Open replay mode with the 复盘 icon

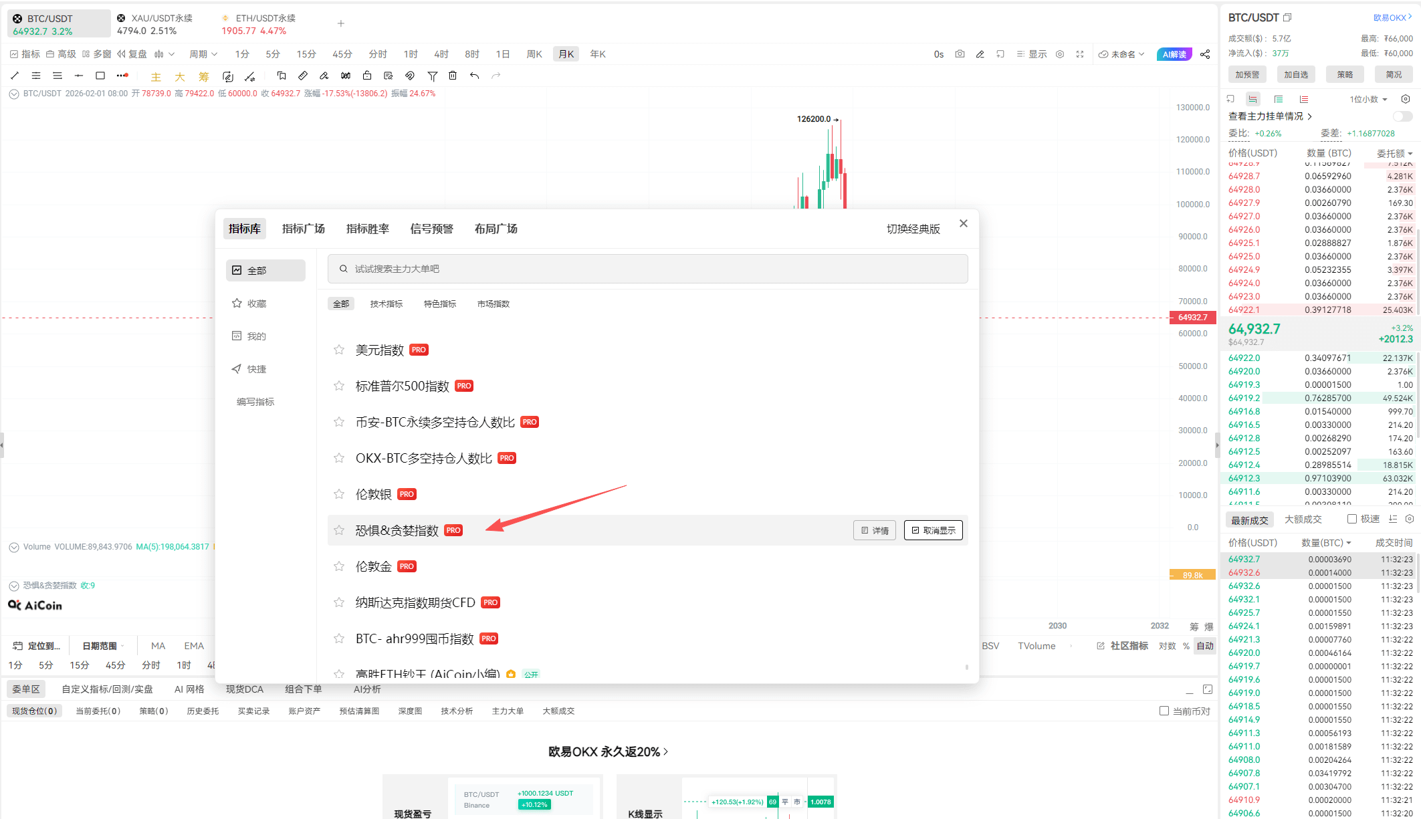(x=131, y=53)
